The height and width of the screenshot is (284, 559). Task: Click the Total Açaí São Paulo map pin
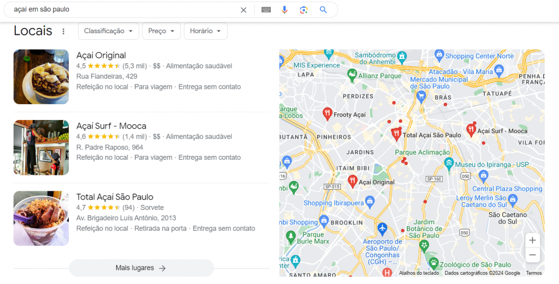[396, 135]
